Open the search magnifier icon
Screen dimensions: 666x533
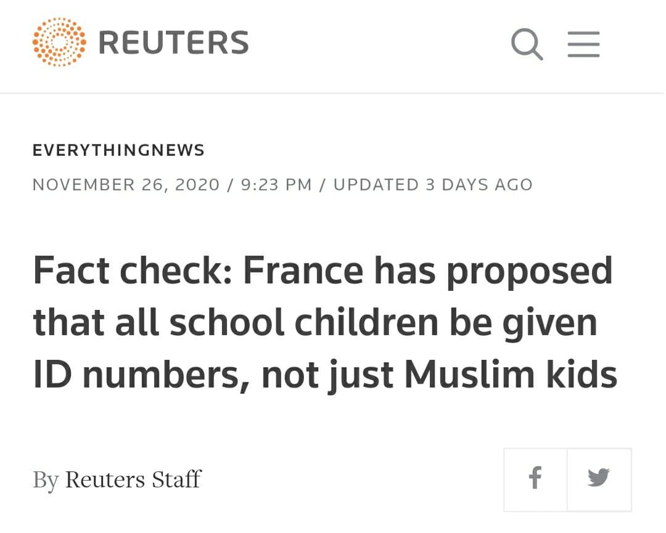pyautogui.click(x=527, y=44)
